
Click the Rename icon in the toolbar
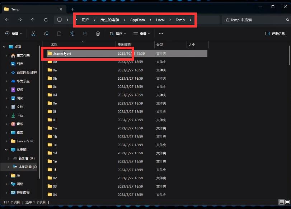coord(72,34)
